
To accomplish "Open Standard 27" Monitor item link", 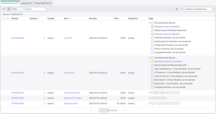I will [73, 98].
